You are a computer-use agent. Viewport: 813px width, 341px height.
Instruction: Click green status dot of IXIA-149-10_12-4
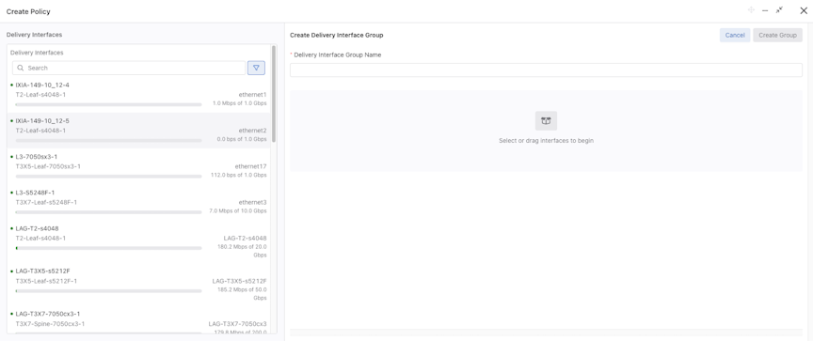click(x=12, y=85)
